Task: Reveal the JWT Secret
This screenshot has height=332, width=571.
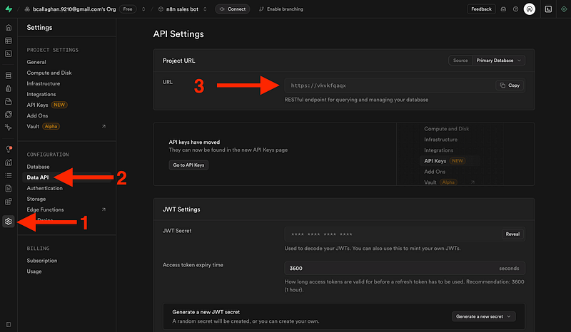Action: (512, 234)
